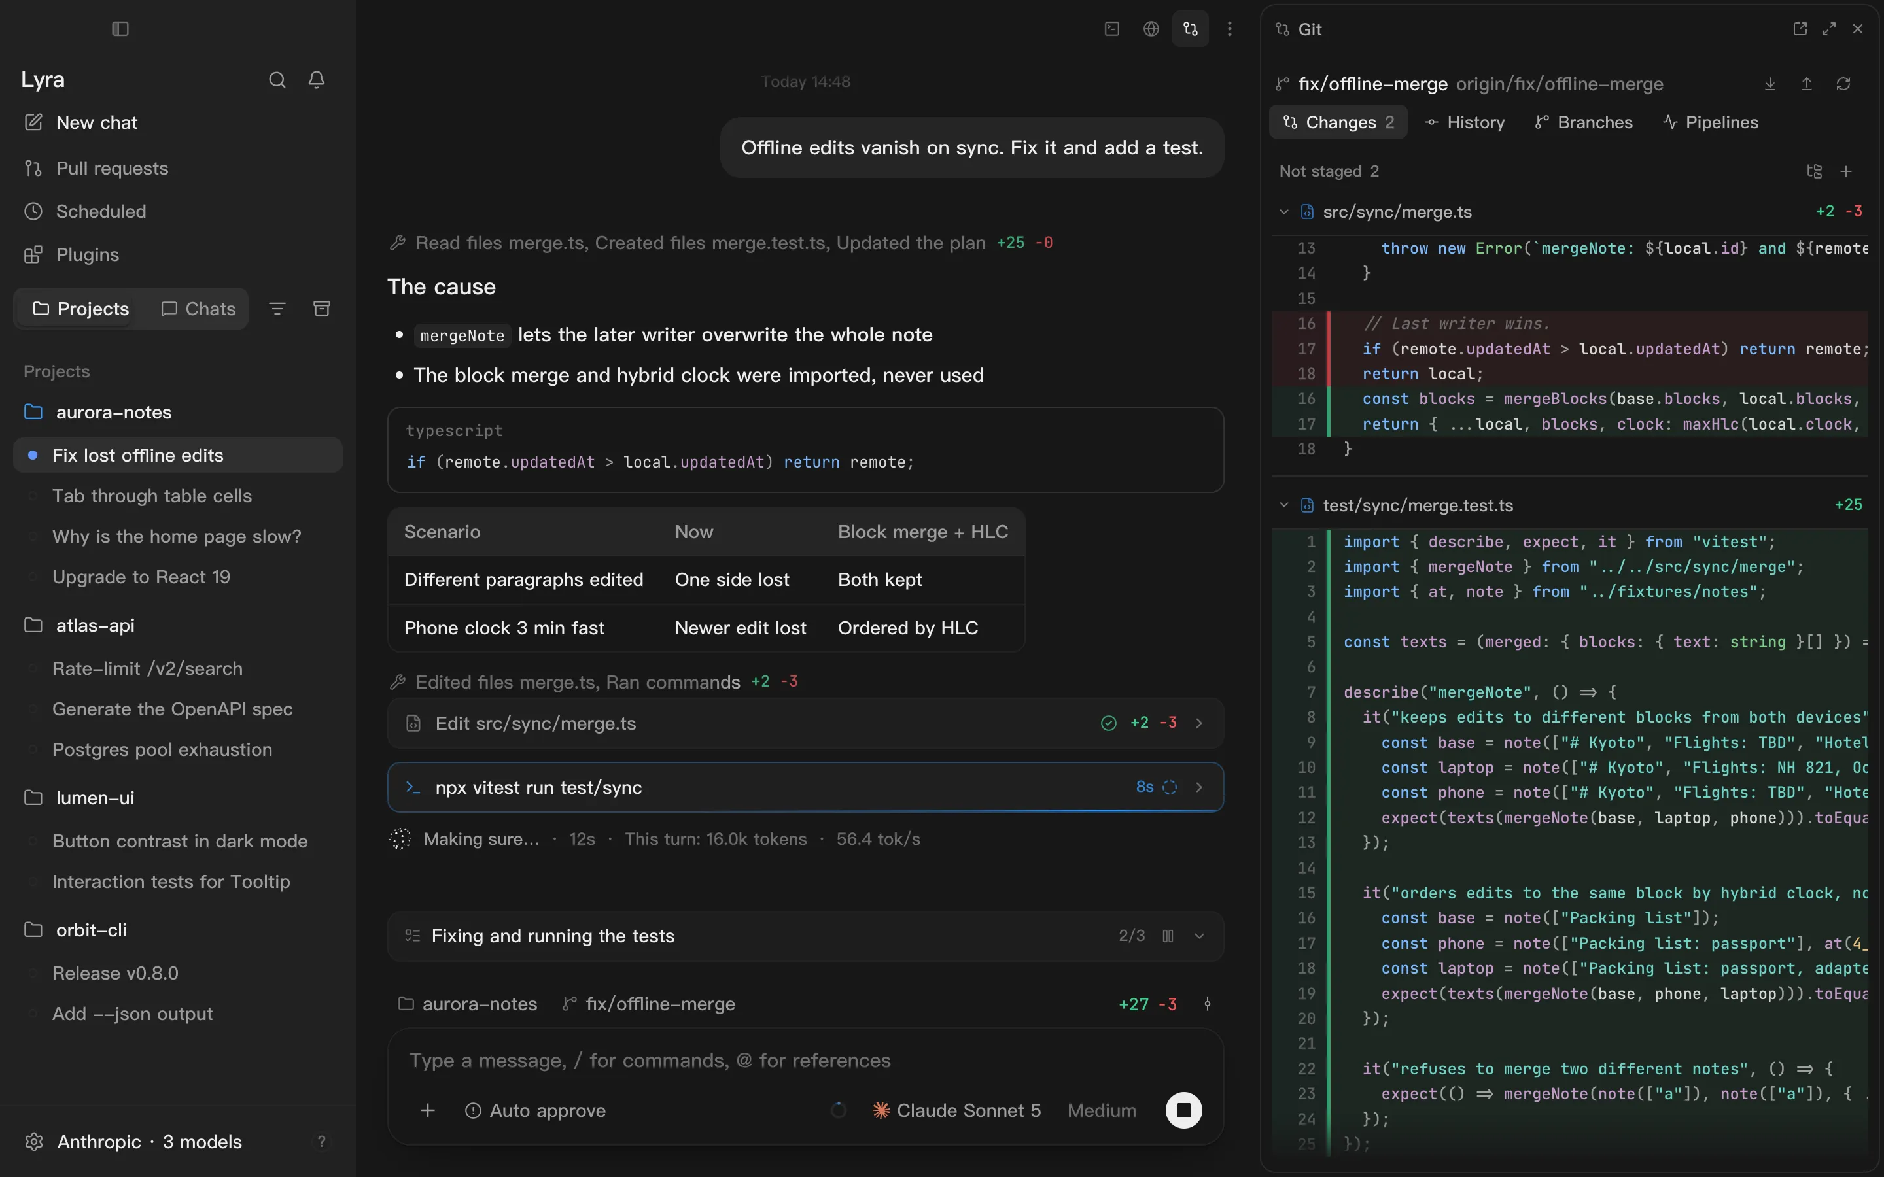The height and width of the screenshot is (1177, 1884).
Task: Pop out the Git panel window
Action: pos(1800,29)
